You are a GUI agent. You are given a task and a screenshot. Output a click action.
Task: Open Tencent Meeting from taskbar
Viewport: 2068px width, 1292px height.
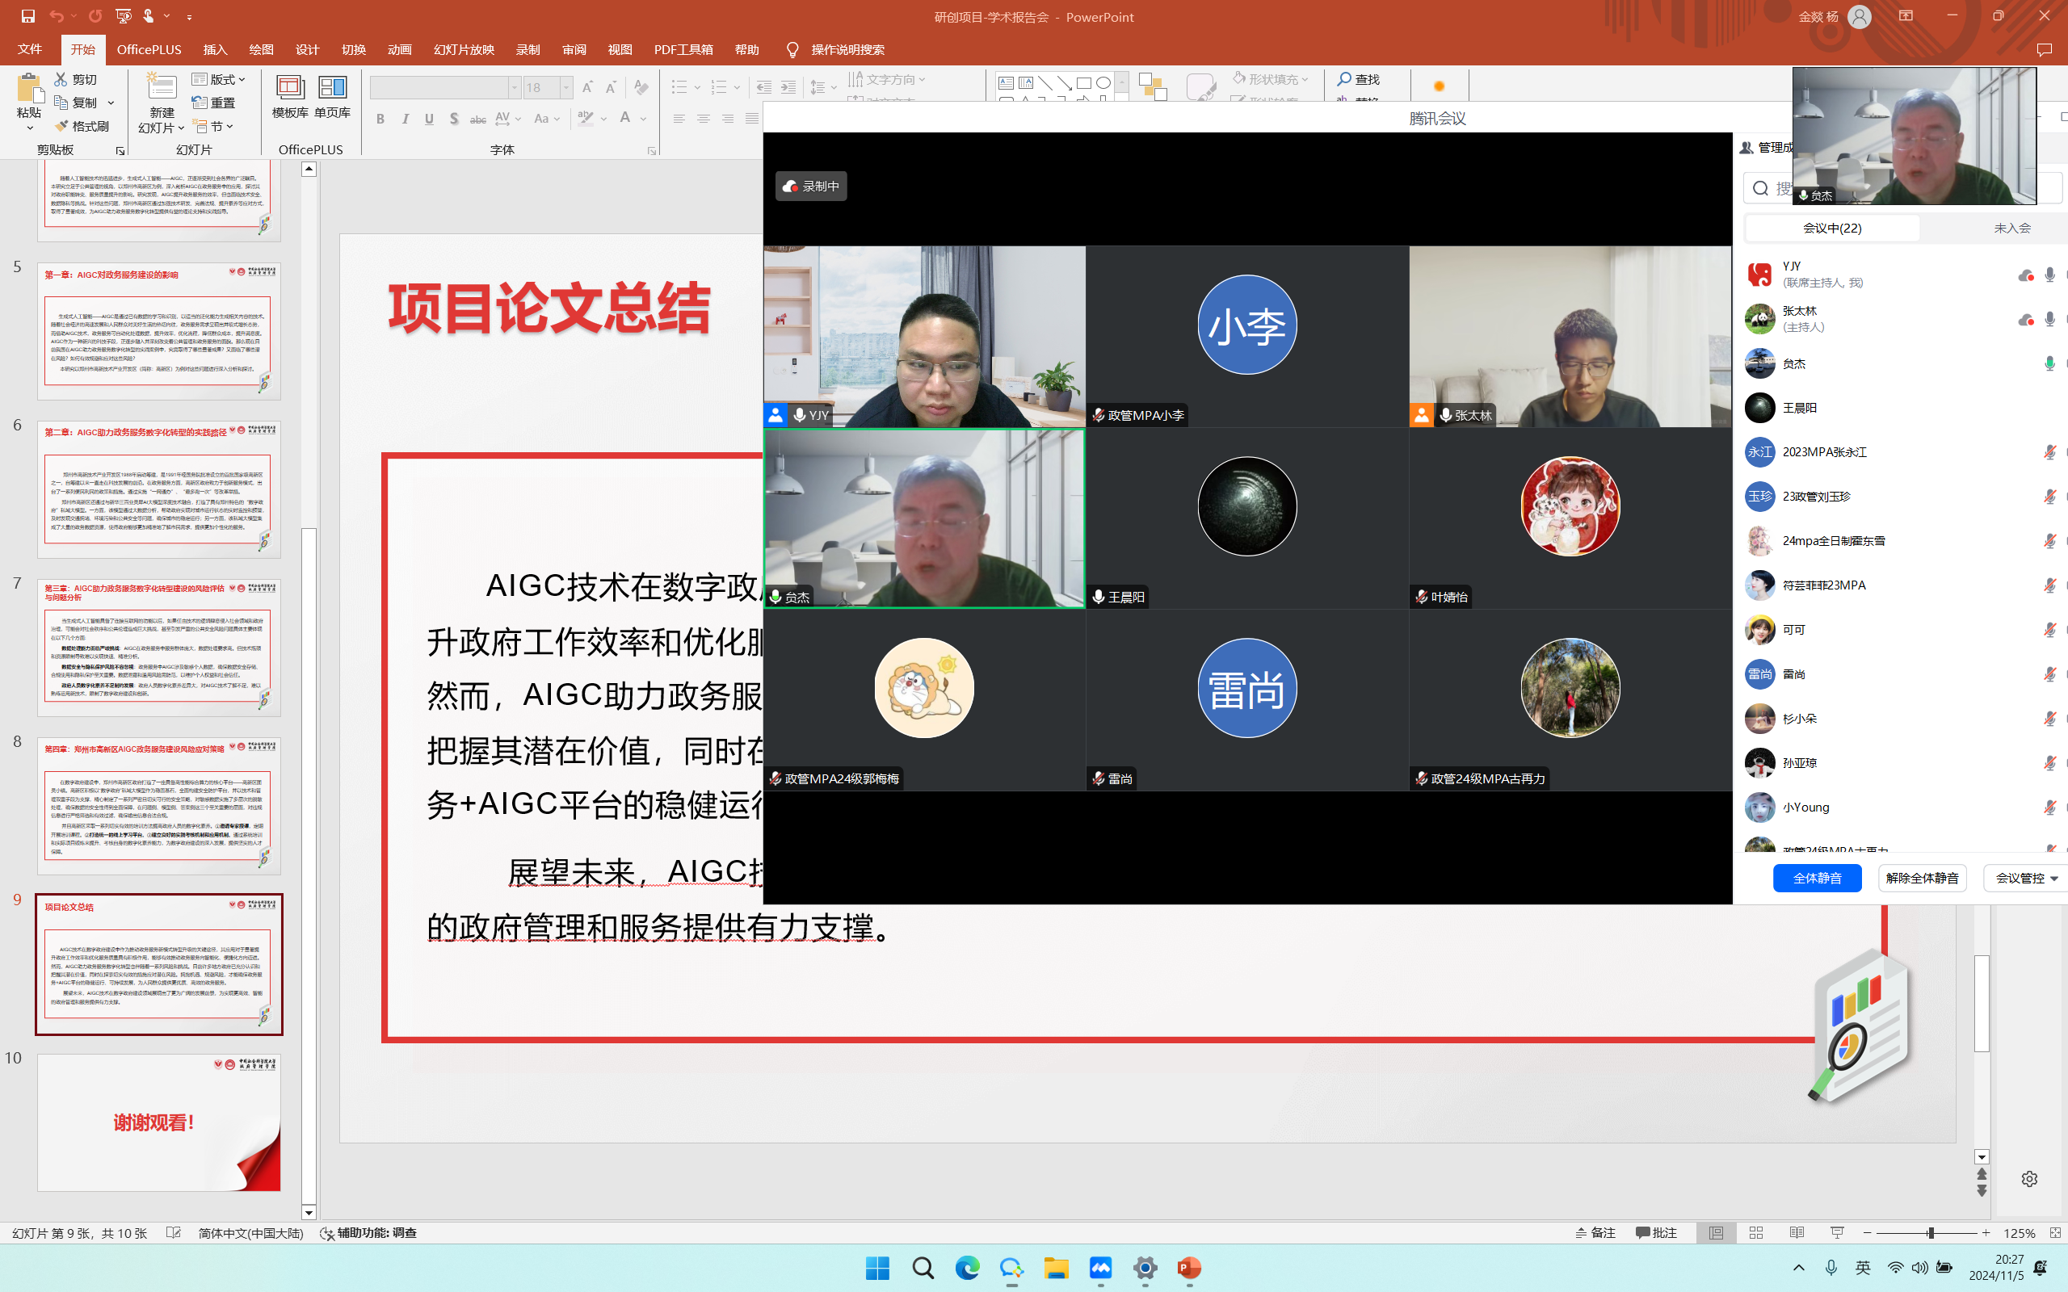(1101, 1268)
